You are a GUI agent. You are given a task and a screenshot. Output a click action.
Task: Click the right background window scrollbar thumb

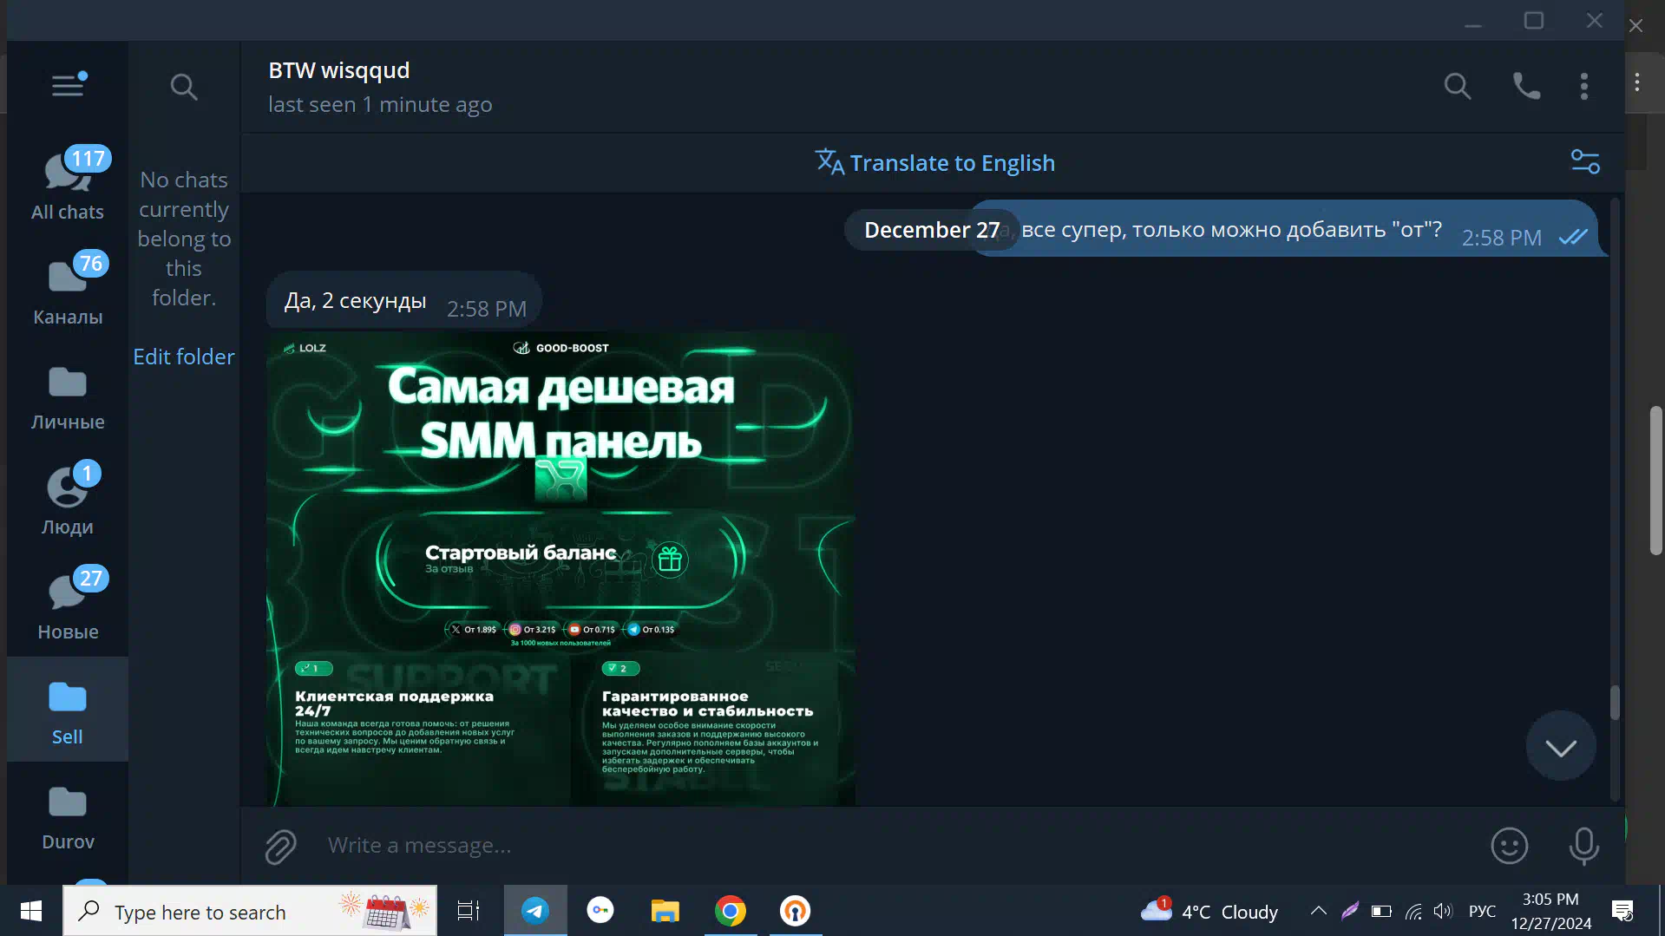click(1656, 480)
